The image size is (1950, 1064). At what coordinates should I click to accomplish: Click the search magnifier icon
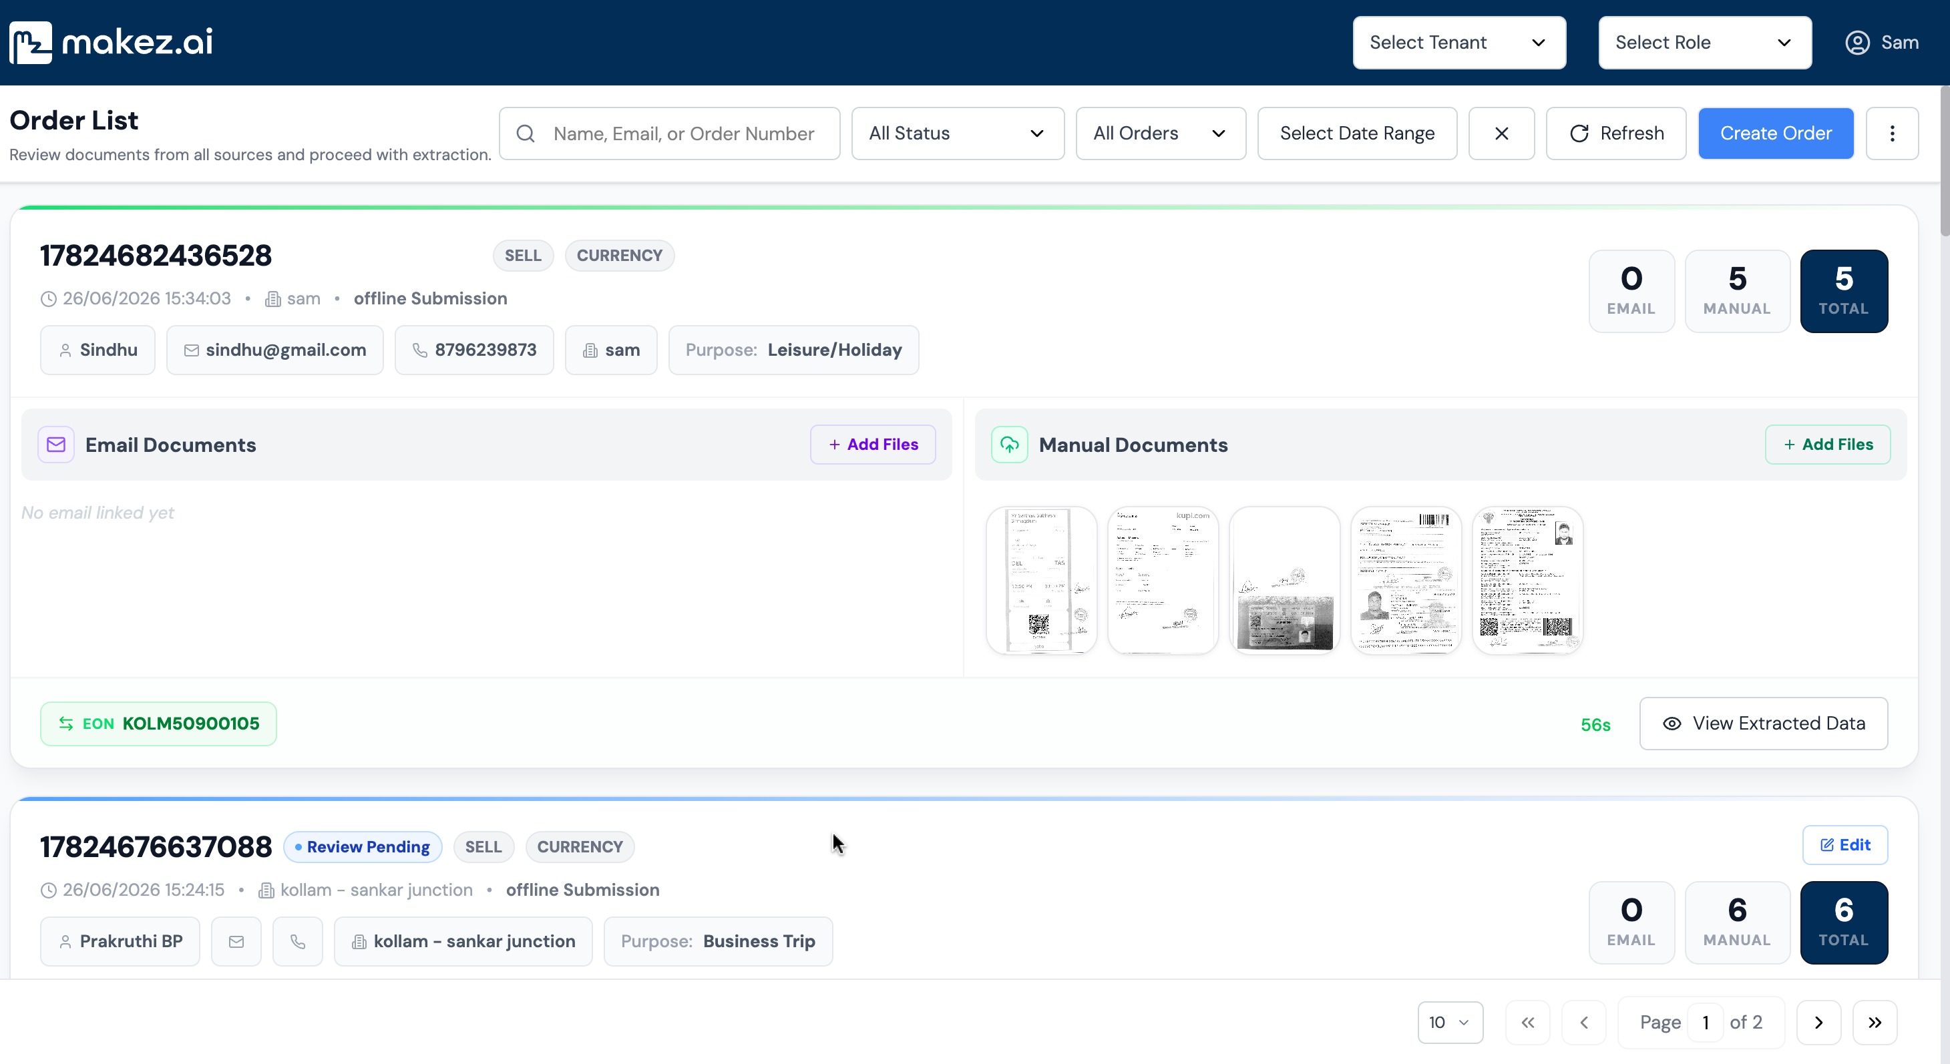(526, 134)
